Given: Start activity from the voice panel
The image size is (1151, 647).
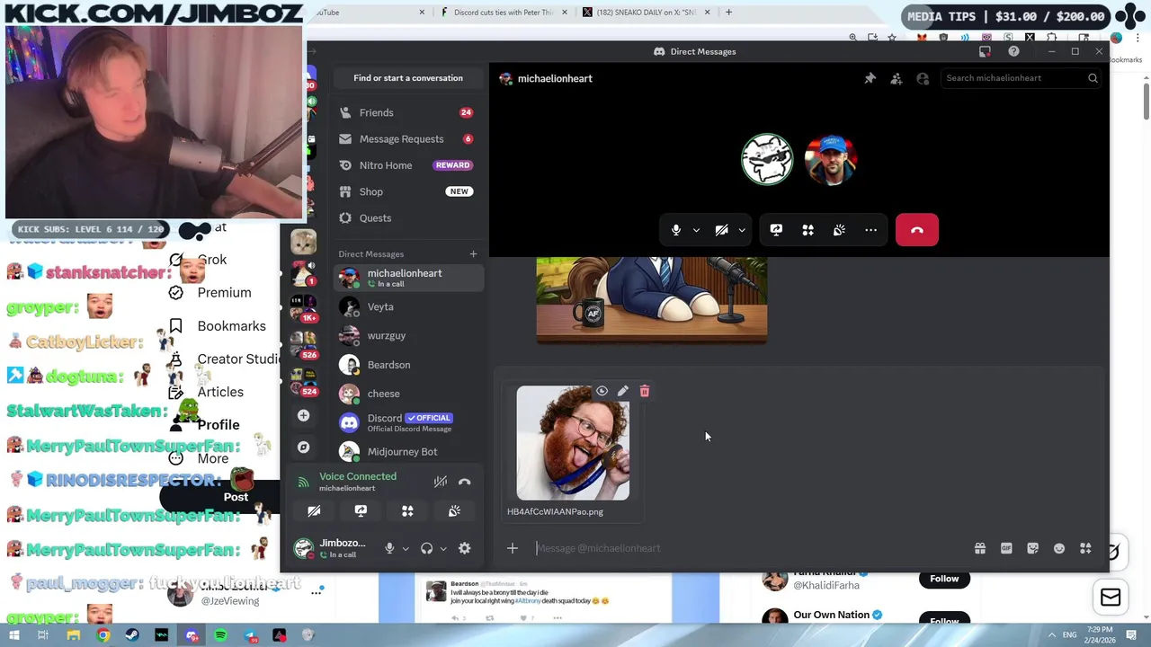Looking at the screenshot, I should pos(407,510).
